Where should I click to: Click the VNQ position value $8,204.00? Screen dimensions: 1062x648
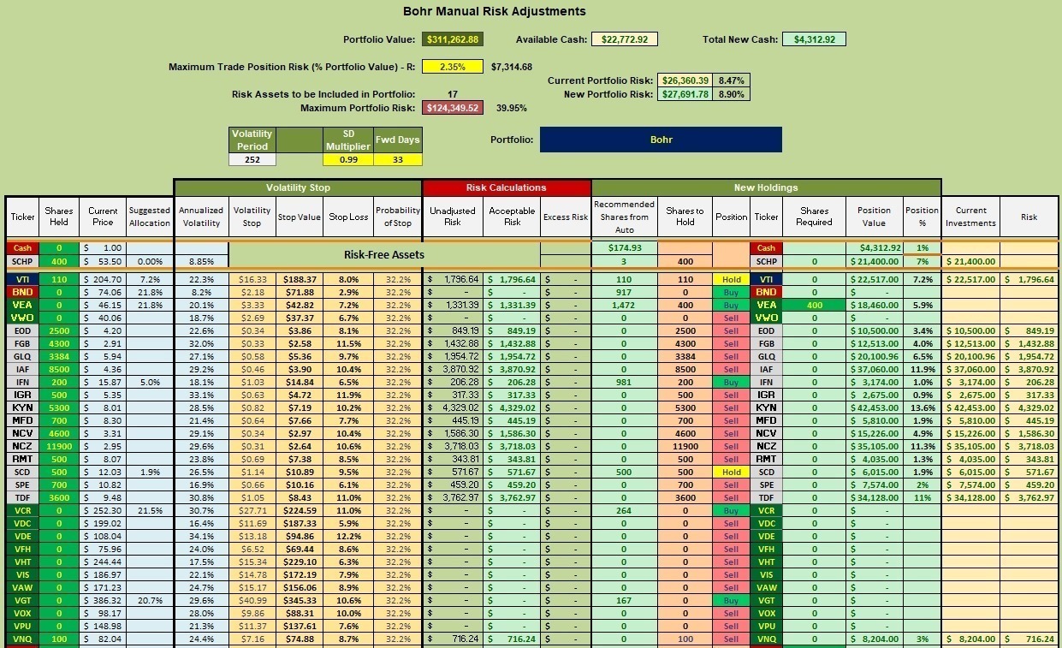[874, 639]
